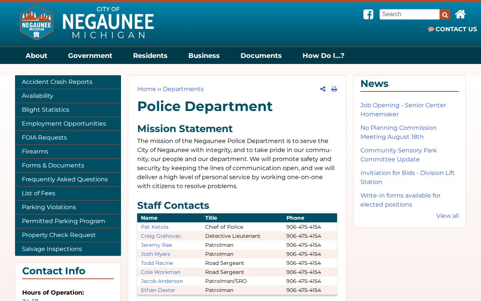Click the share icon above page title
Viewport: 481px width, 301px height.
(323, 89)
